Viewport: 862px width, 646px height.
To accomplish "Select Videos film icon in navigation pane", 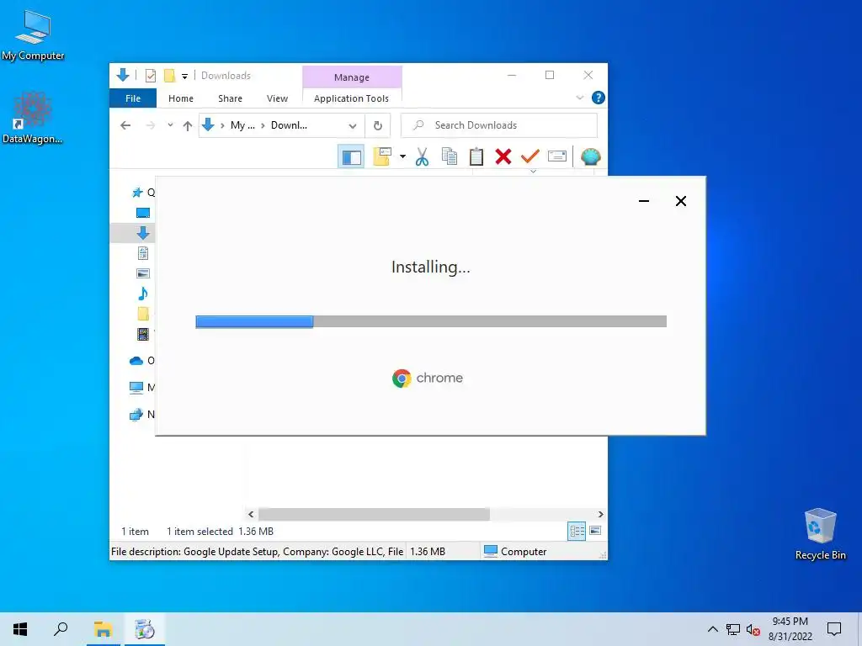I will 143,333.
